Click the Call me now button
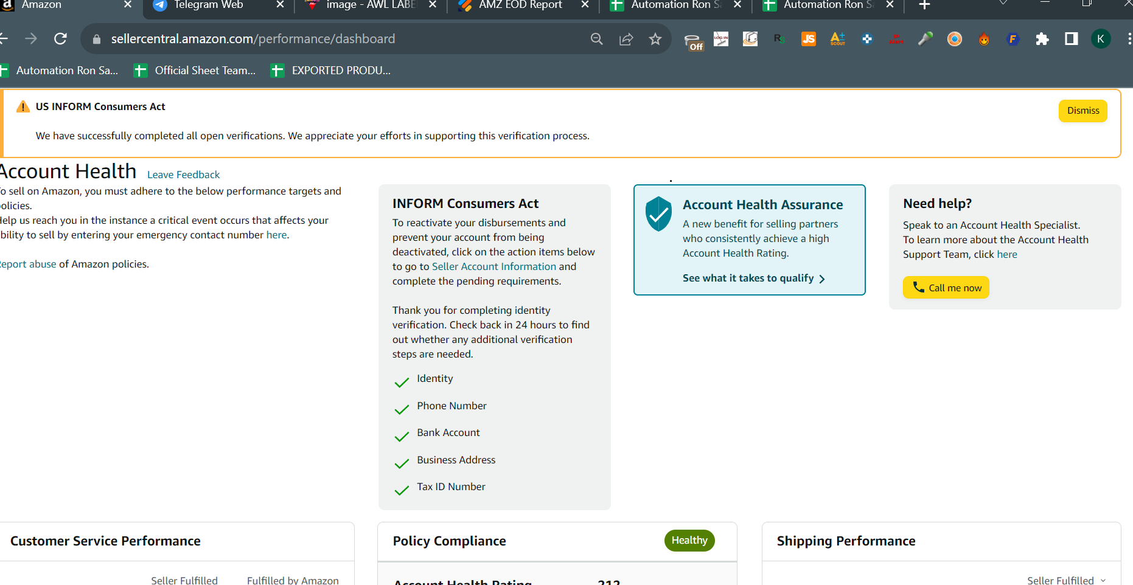Screen dimensions: 1133x585 coord(946,288)
